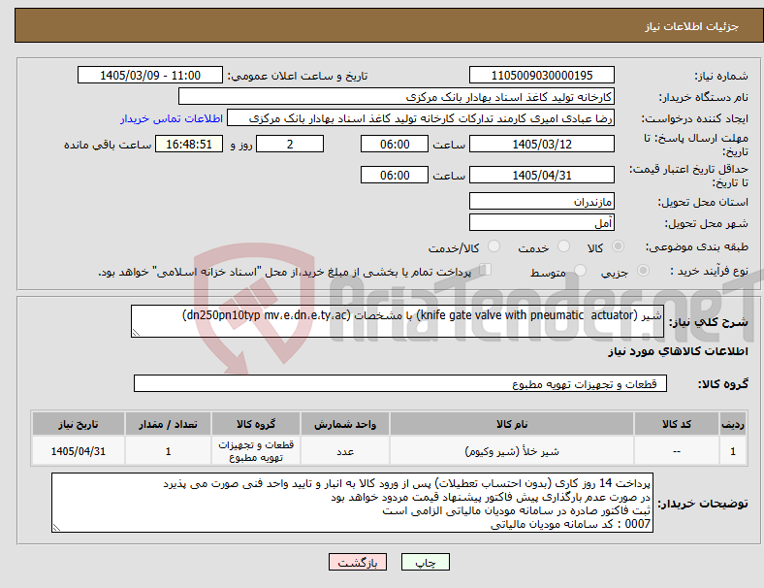Click the بازگشت (back) button

tap(358, 562)
